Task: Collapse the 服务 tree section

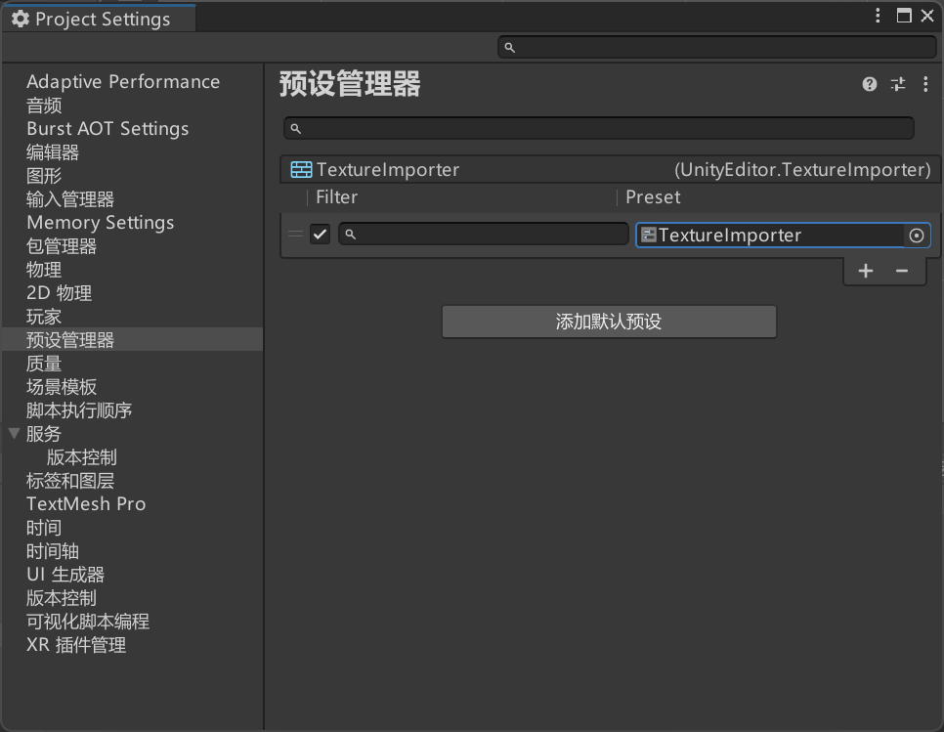Action: click(x=14, y=433)
